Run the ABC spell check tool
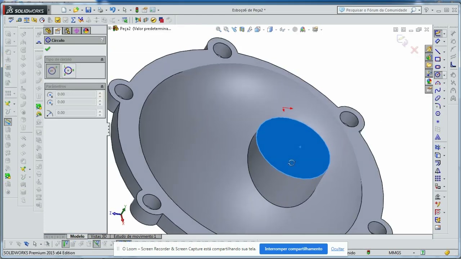The height and width of the screenshot is (259, 461). tap(11, 20)
